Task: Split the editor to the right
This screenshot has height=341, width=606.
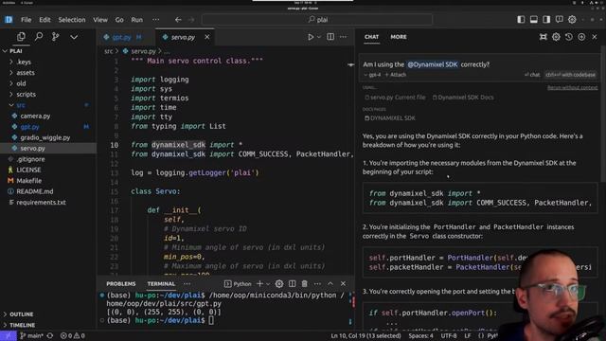Action: [x=330, y=37]
